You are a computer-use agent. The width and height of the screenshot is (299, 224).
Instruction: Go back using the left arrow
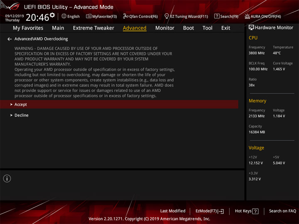tap(10, 39)
